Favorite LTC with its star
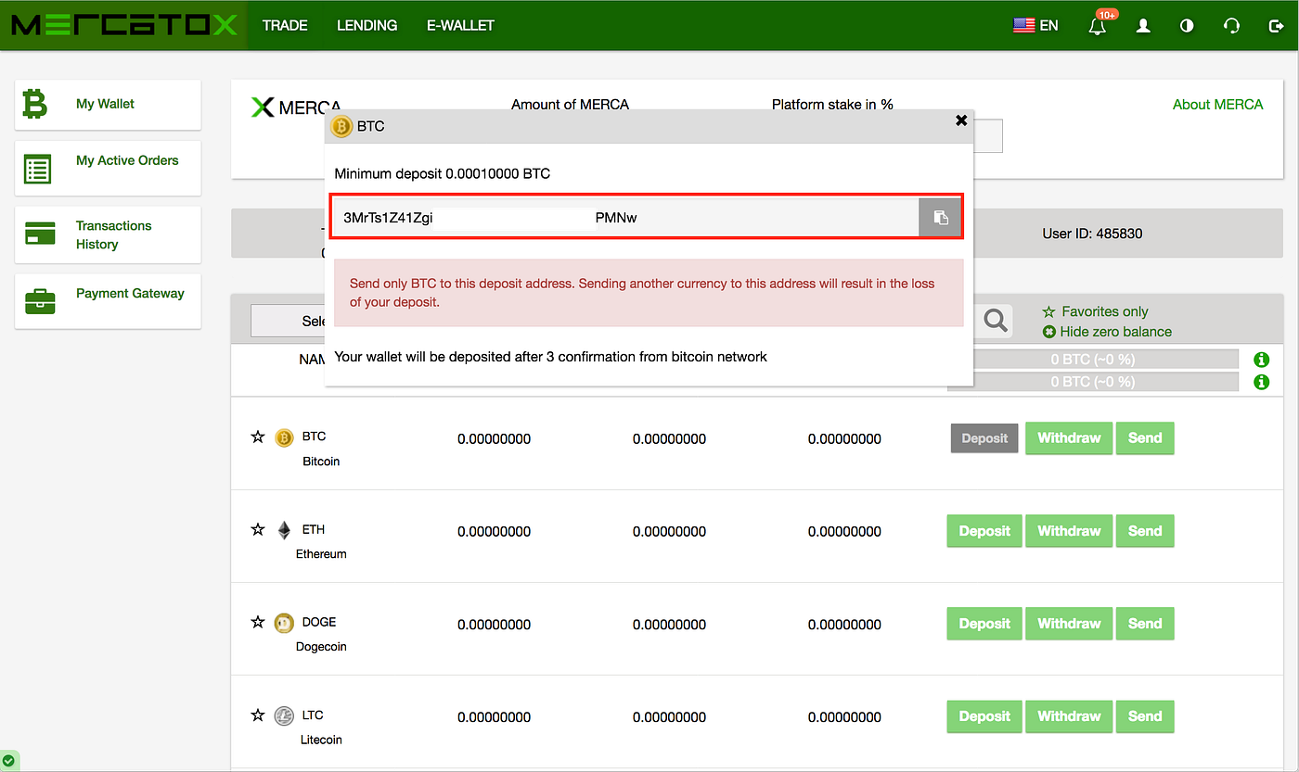The image size is (1299, 772). (x=258, y=715)
